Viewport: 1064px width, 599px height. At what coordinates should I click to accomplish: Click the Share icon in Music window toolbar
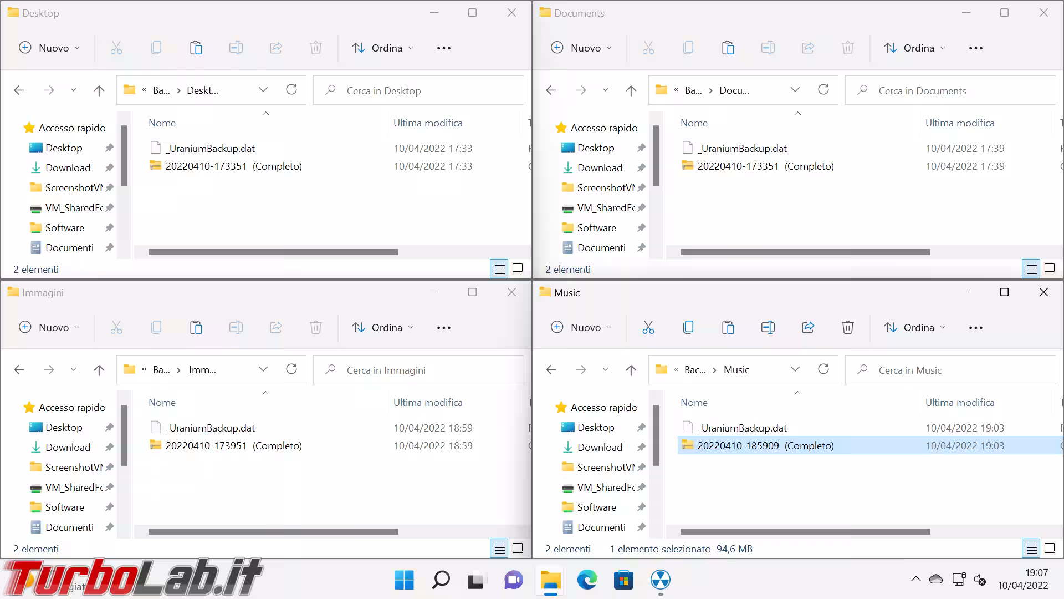pyautogui.click(x=807, y=328)
